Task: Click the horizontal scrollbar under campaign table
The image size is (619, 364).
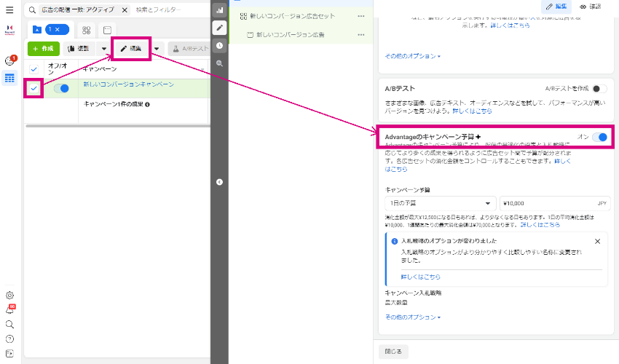Action: point(118,126)
